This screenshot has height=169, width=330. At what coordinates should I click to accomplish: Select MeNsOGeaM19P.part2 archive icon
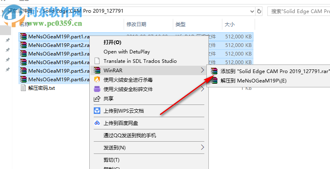coord(23,45)
